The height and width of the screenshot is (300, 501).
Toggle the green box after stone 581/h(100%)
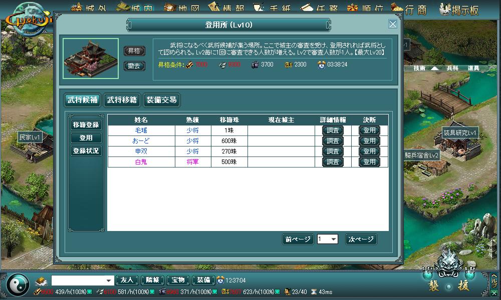click(x=152, y=291)
